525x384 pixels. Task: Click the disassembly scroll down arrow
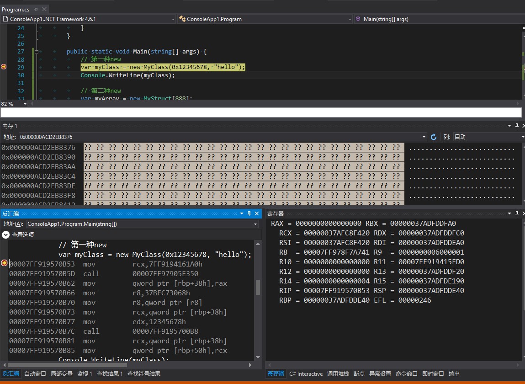pyautogui.click(x=258, y=357)
